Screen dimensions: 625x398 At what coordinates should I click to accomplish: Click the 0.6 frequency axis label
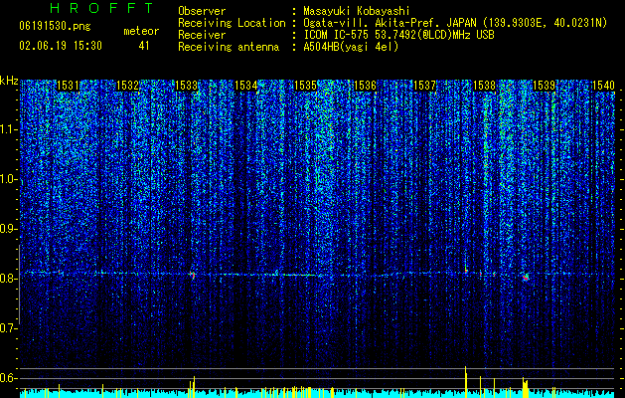tap(9, 378)
